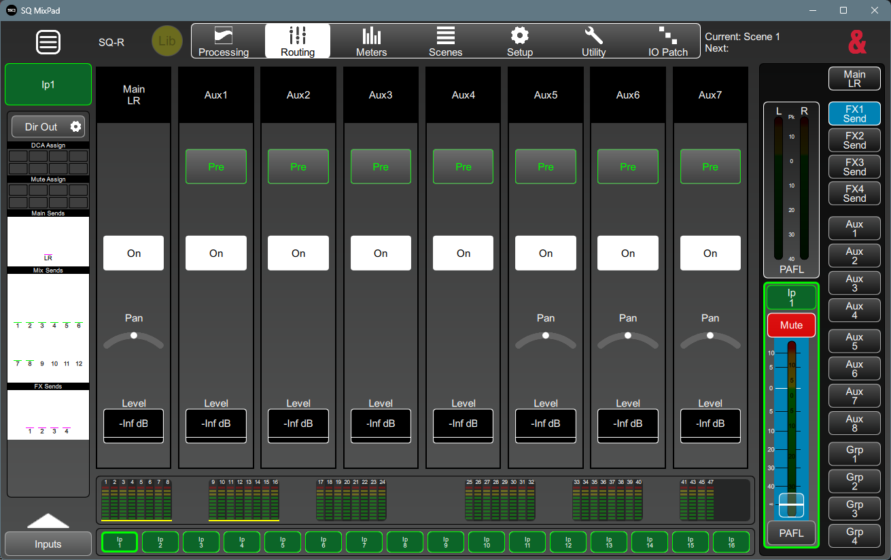Toggle Pre on Aux5 send
Screen dimensions: 891x560
(546, 167)
